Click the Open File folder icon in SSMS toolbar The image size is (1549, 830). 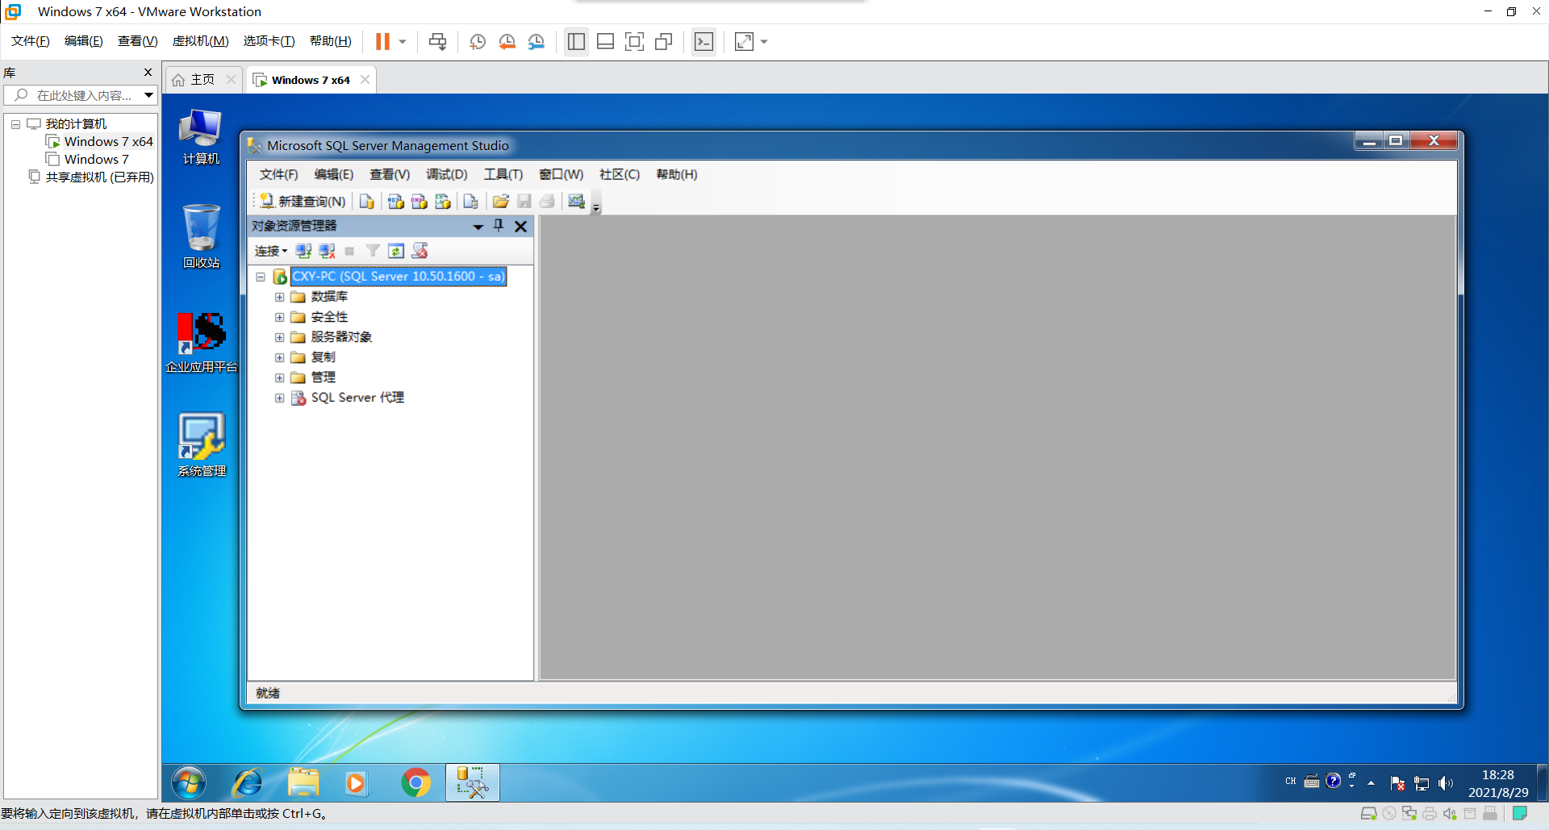pos(500,202)
